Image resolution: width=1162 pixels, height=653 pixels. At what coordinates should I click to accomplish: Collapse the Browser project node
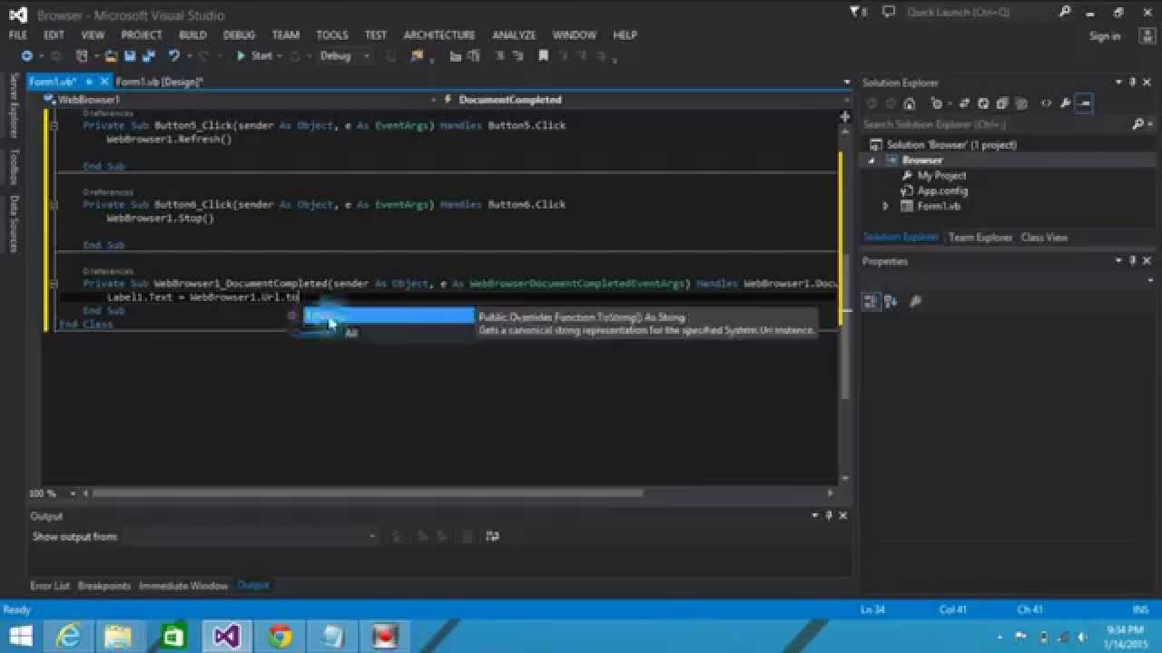click(871, 161)
